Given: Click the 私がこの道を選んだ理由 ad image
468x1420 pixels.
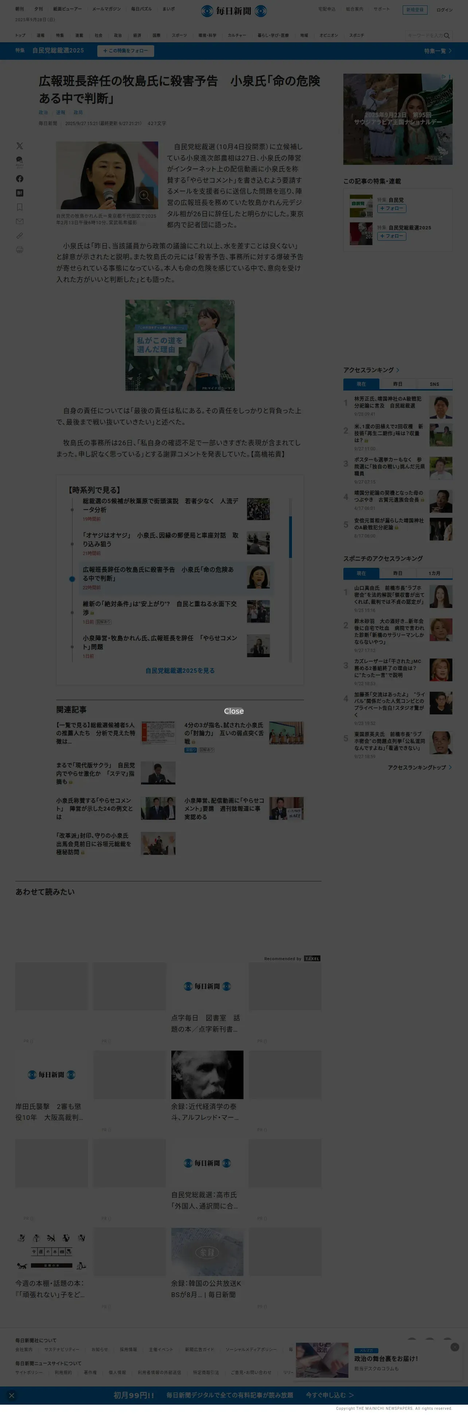Looking at the screenshot, I should tap(180, 346).
